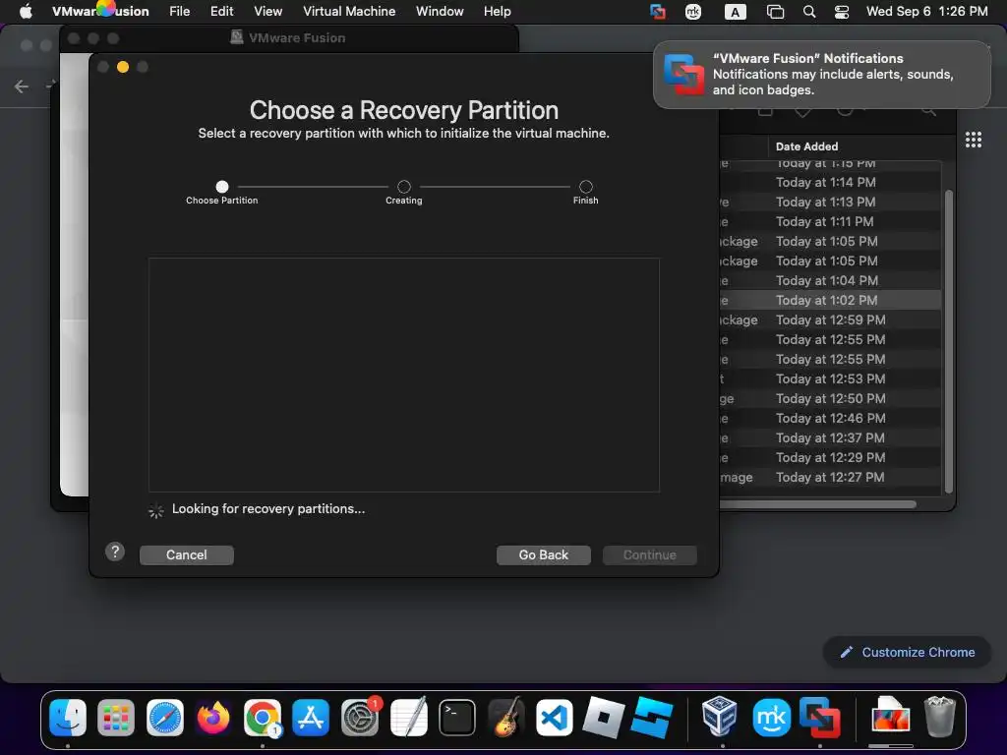Open Google Chrome from the Dock
This screenshot has width=1007, height=755.
coord(262,717)
